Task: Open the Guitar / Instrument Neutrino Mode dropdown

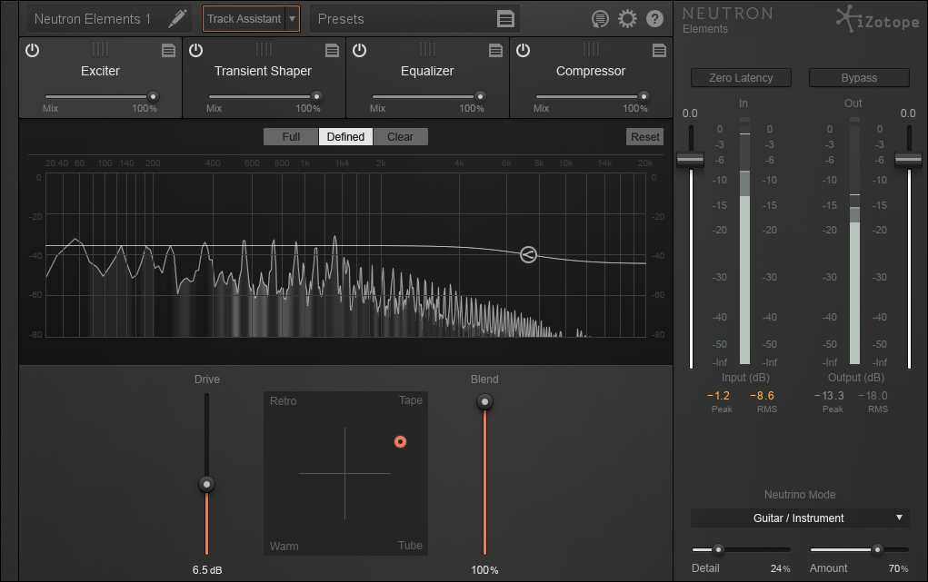Action: (800, 518)
